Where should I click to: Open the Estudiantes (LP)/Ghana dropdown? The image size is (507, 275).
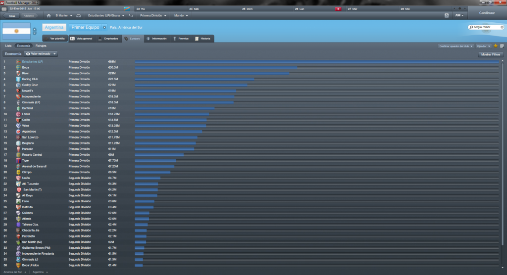[106, 15]
